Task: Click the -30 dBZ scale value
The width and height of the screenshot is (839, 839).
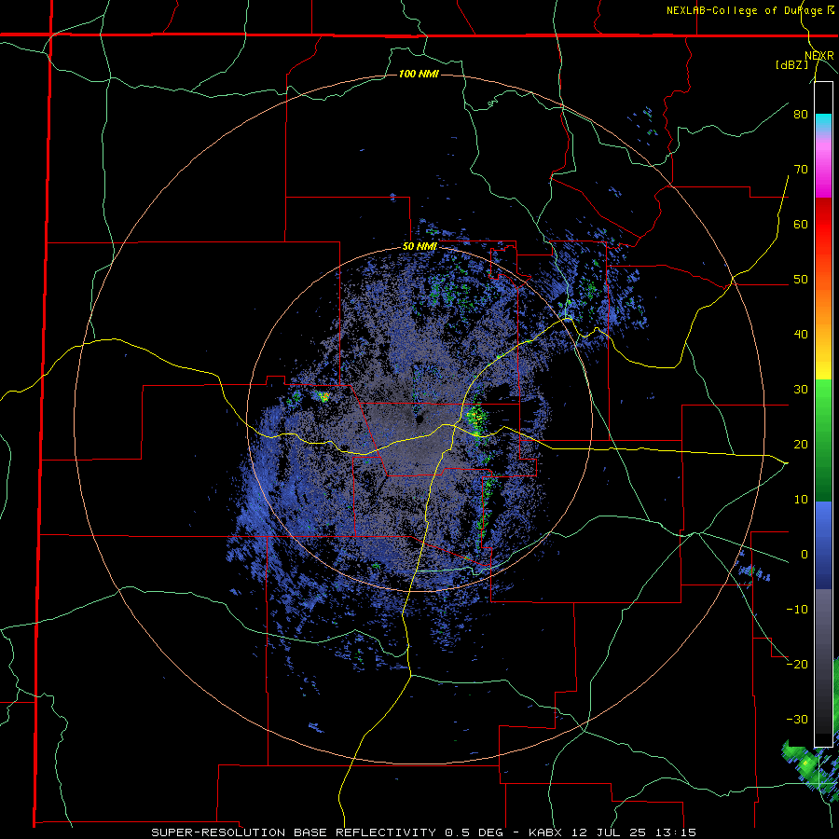Action: (797, 719)
